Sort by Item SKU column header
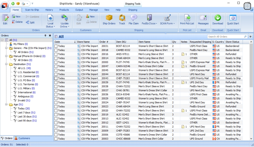This screenshot has height=147, width=254. coord(126,42)
